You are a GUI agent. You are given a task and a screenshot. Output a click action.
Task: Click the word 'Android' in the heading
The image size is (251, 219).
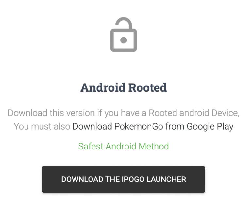click(x=103, y=87)
